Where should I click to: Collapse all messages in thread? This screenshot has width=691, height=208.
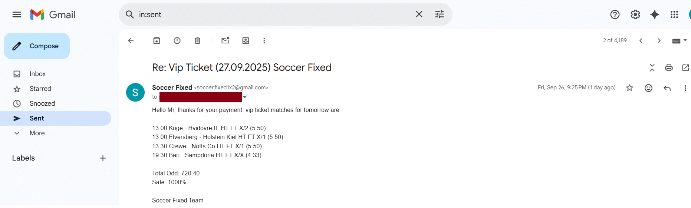[652, 67]
